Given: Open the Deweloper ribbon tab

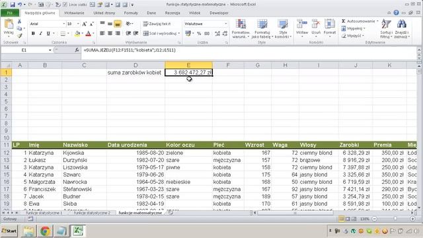Looking at the screenshot, I should pyautogui.click(x=219, y=13).
